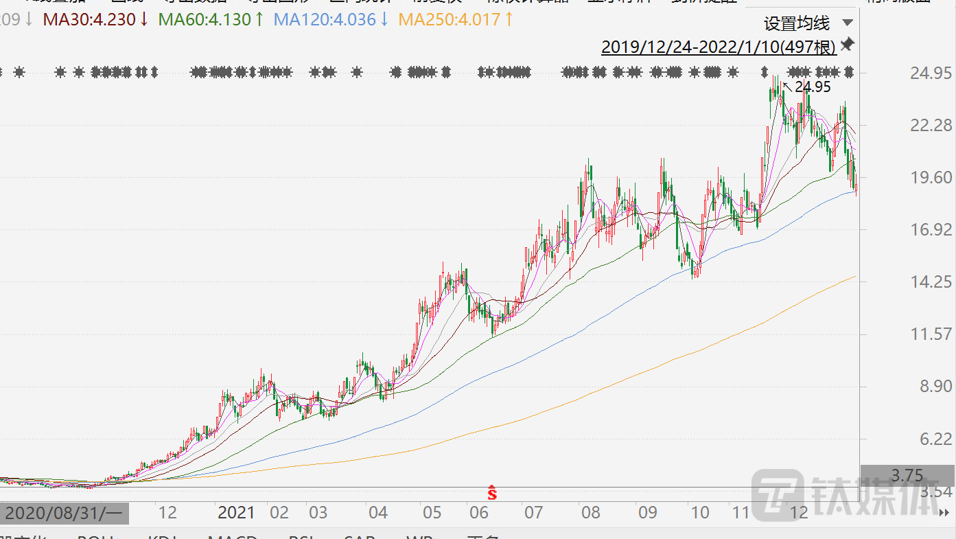Click the leftmost full news marker in top row

pos(19,71)
